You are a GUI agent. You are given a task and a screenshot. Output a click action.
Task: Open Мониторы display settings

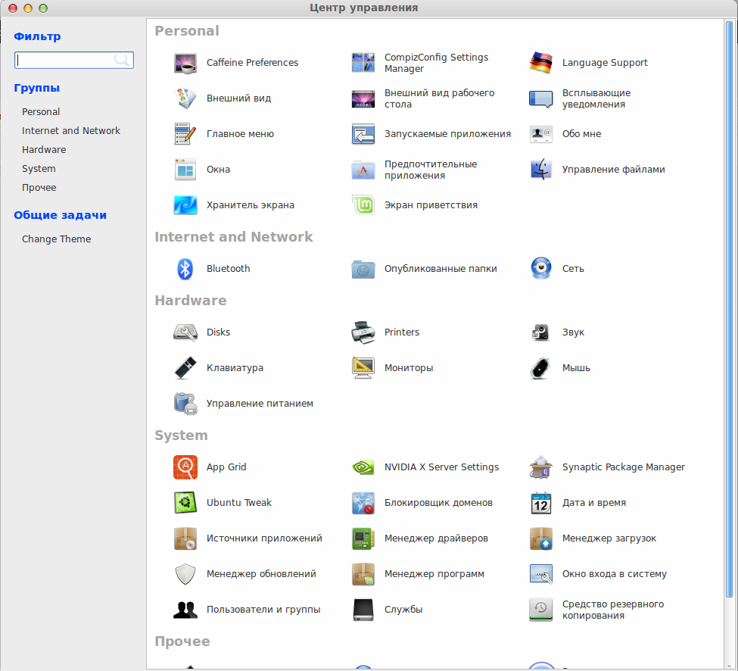pyautogui.click(x=363, y=368)
